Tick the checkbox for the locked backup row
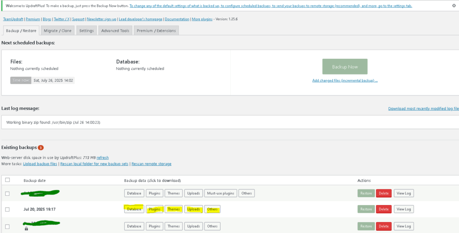The width and height of the screenshot is (459, 233). pos(8,227)
